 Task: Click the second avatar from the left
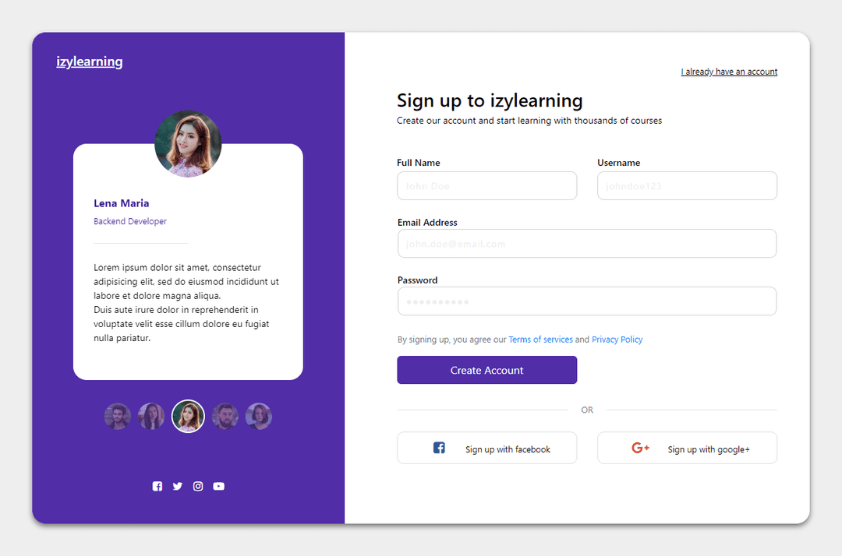[x=151, y=416]
